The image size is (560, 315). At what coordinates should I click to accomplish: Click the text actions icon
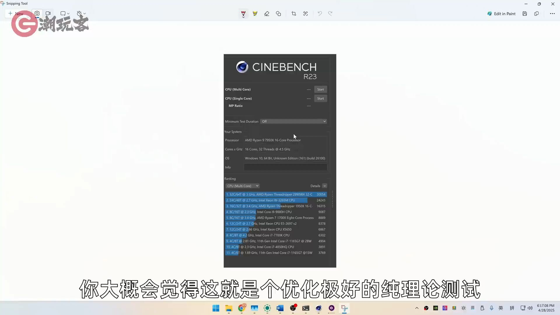(x=305, y=13)
